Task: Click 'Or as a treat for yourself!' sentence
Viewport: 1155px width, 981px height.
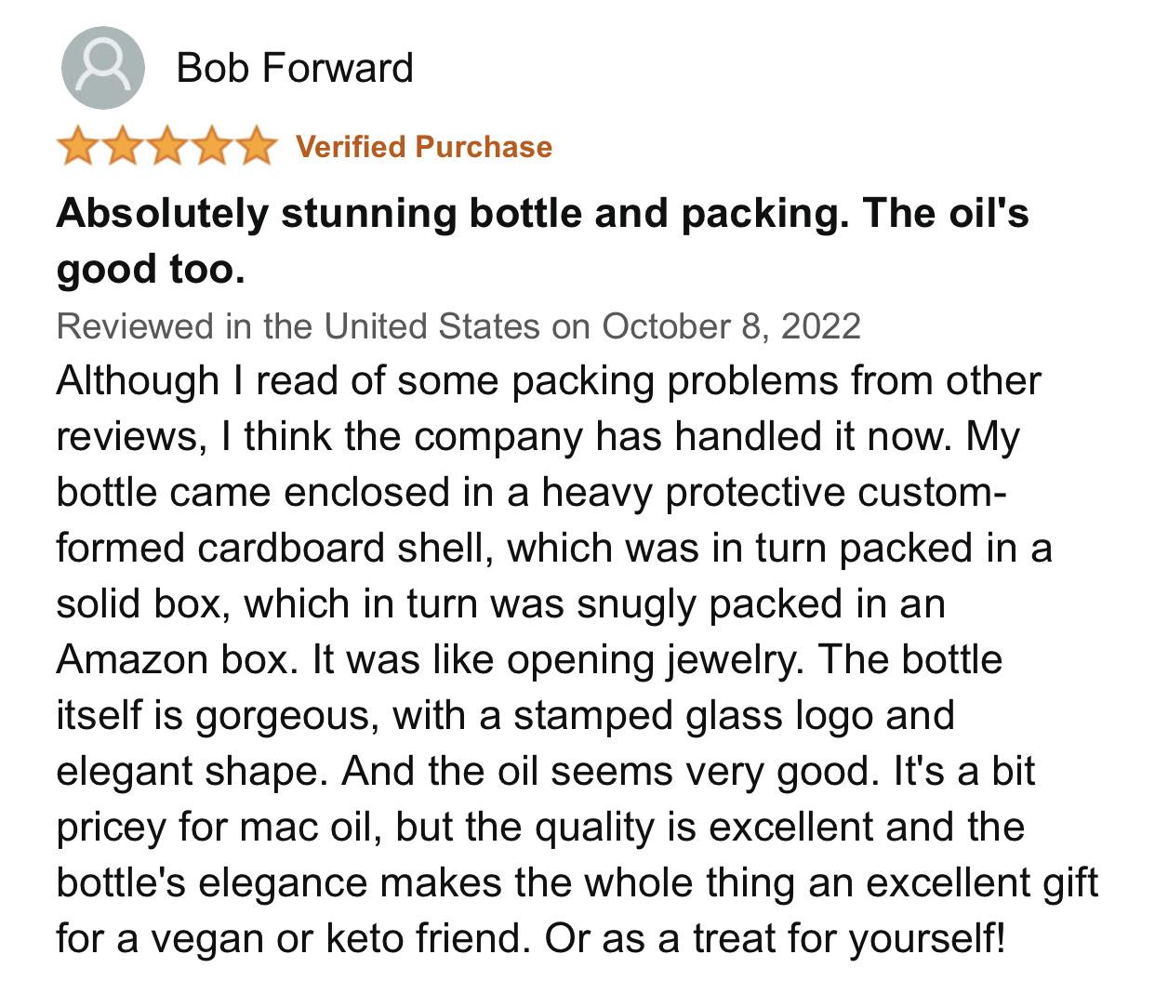Action: click(x=776, y=939)
